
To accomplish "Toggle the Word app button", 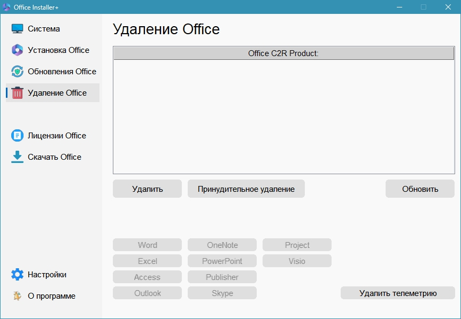I will click(x=147, y=245).
